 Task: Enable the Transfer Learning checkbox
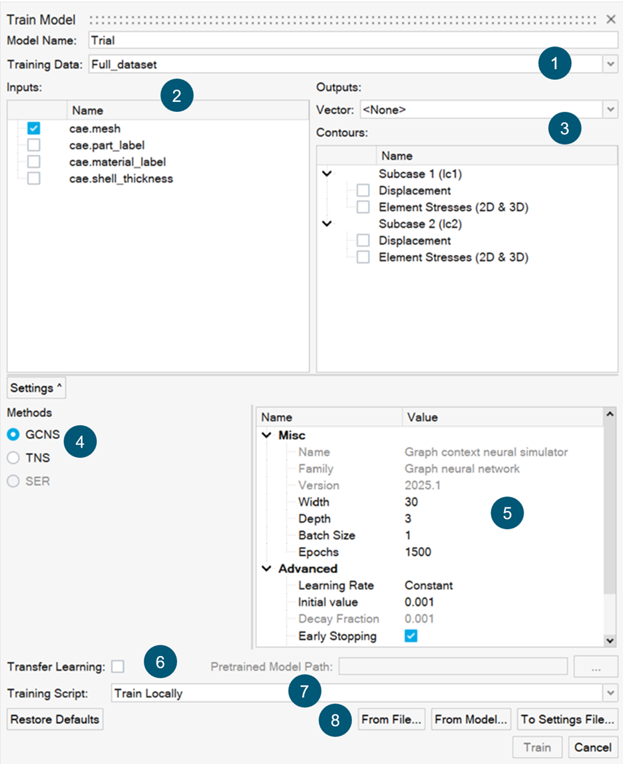pyautogui.click(x=118, y=666)
